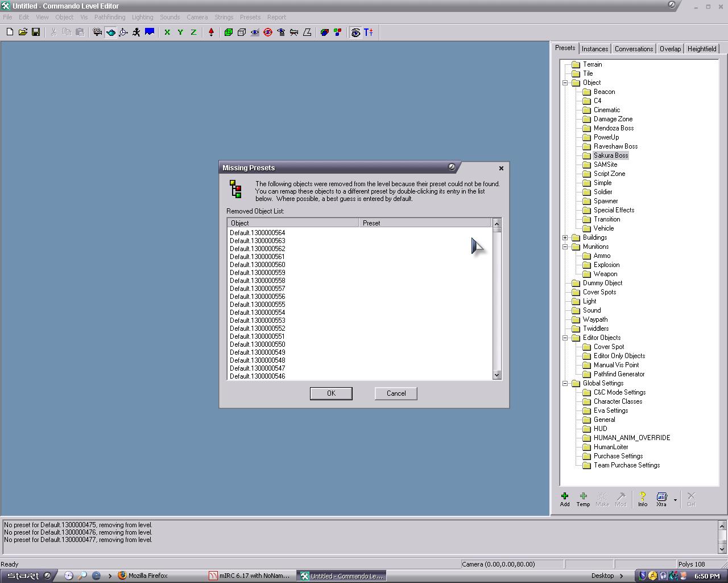Click the yellow question mark Info icon
728x583 pixels.
642,499
